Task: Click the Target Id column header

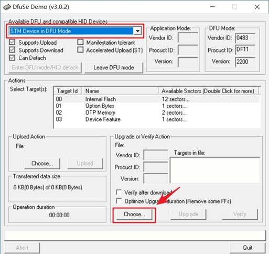Action: [x=68, y=91]
